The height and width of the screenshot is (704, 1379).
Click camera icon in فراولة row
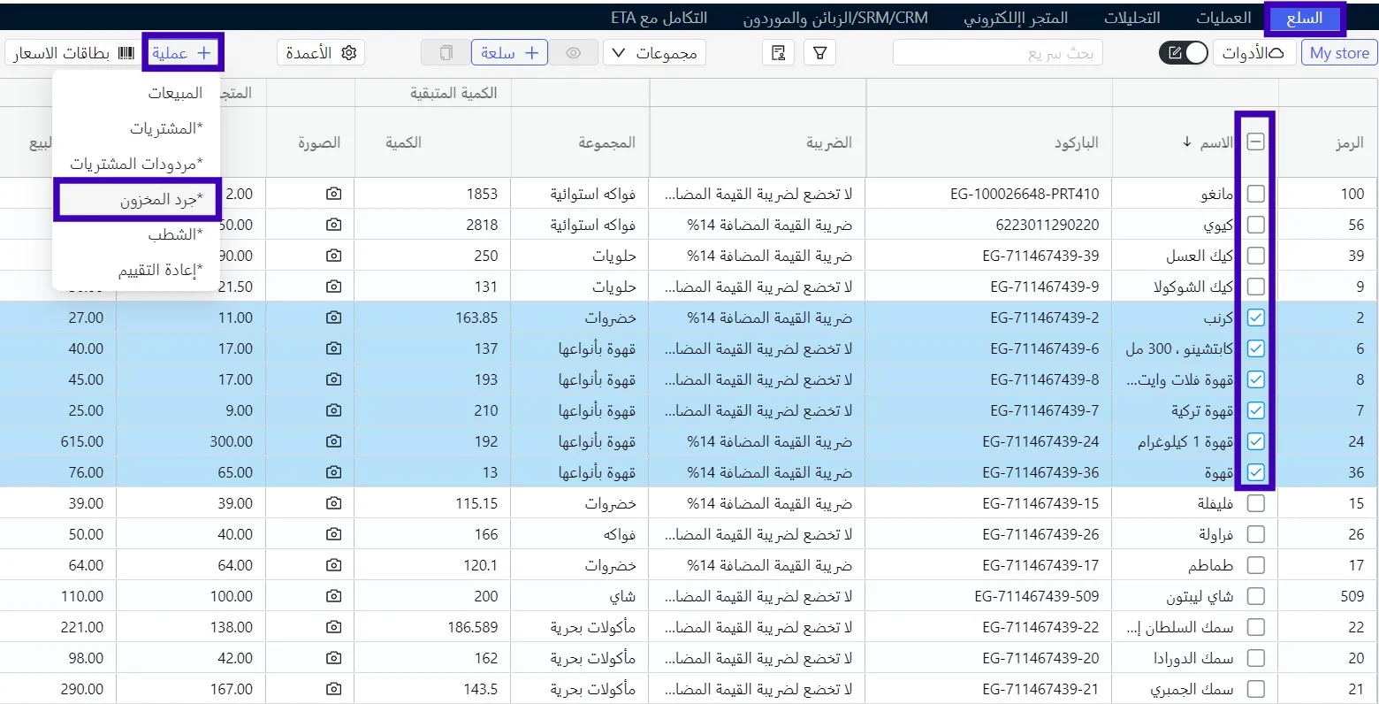pyautogui.click(x=333, y=534)
